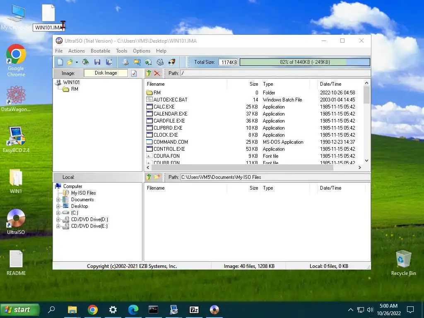Screen dimensions: 424x318
Task: Open the Options menu
Action: click(x=142, y=51)
